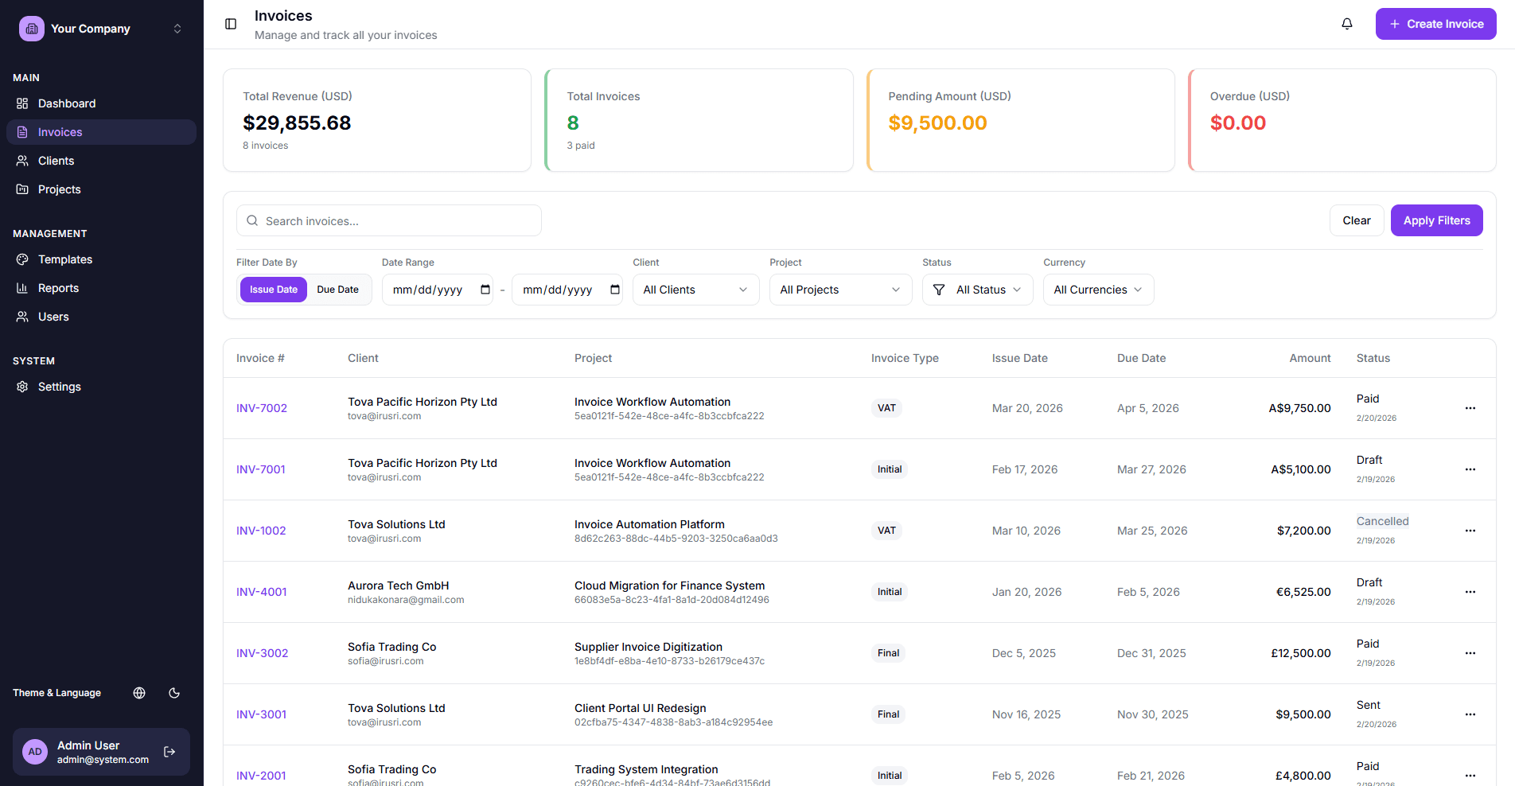
Task: Select the Dashboard icon in sidebar
Action: [22, 103]
